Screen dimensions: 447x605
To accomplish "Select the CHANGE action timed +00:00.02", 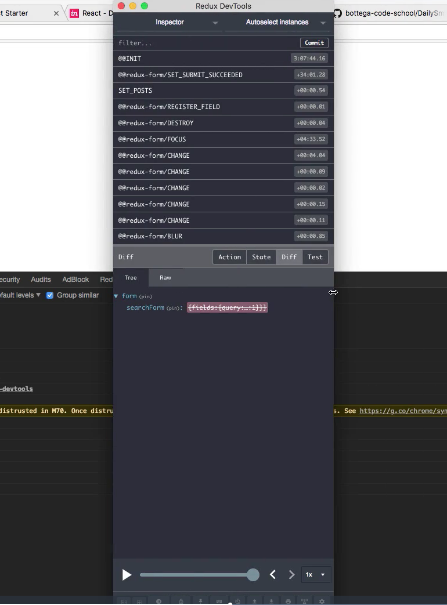I will pyautogui.click(x=223, y=187).
